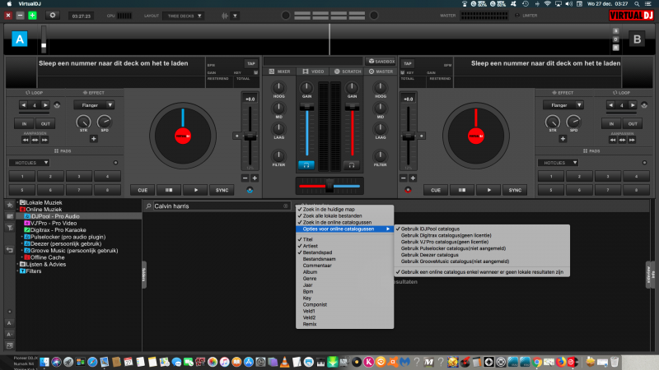659x370 pixels.
Task: Click deck A pitch minus button
Action: click(245, 178)
